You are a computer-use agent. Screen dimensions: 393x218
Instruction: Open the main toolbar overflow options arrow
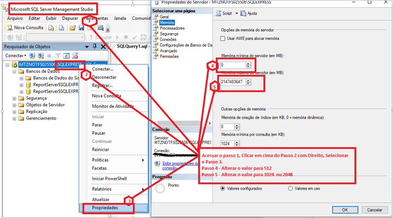108,29
